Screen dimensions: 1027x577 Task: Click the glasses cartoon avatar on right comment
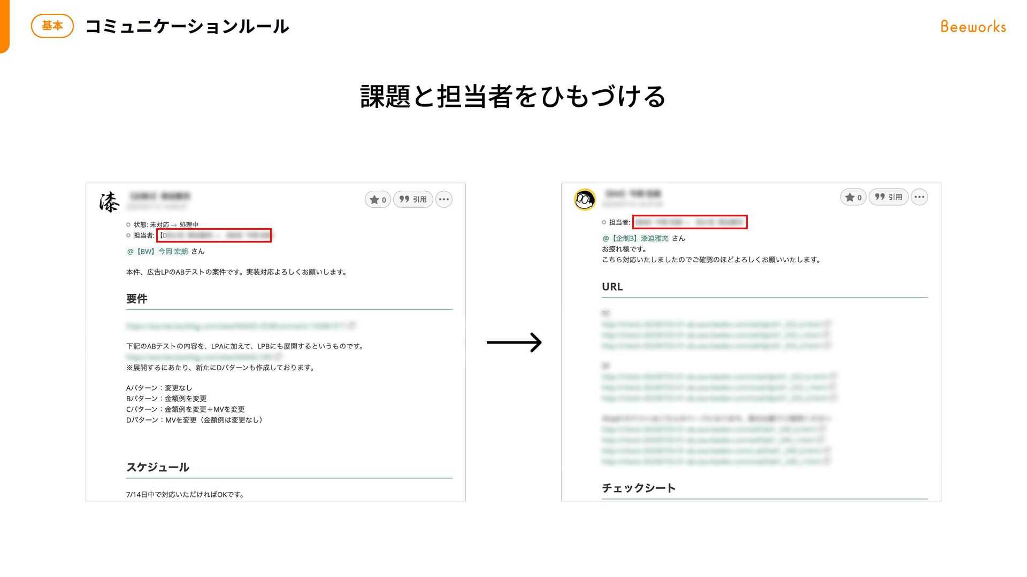tap(585, 200)
